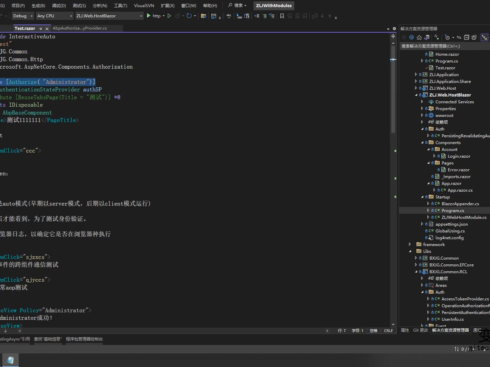
Task: Click the Hot Reload flame icon
Action: (x=177, y=16)
